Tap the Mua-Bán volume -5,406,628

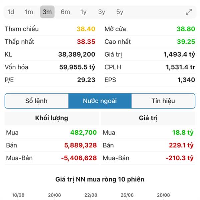79,158
